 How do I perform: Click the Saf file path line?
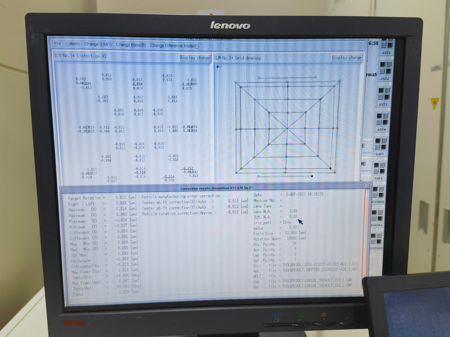303,286
